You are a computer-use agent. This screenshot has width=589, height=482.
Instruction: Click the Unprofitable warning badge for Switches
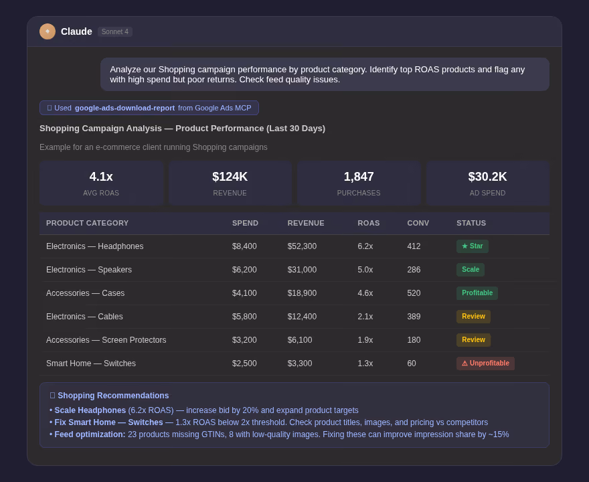coord(485,364)
